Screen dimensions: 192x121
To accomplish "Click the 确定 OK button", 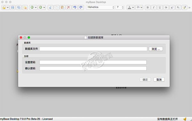I will (x=145, y=80).
